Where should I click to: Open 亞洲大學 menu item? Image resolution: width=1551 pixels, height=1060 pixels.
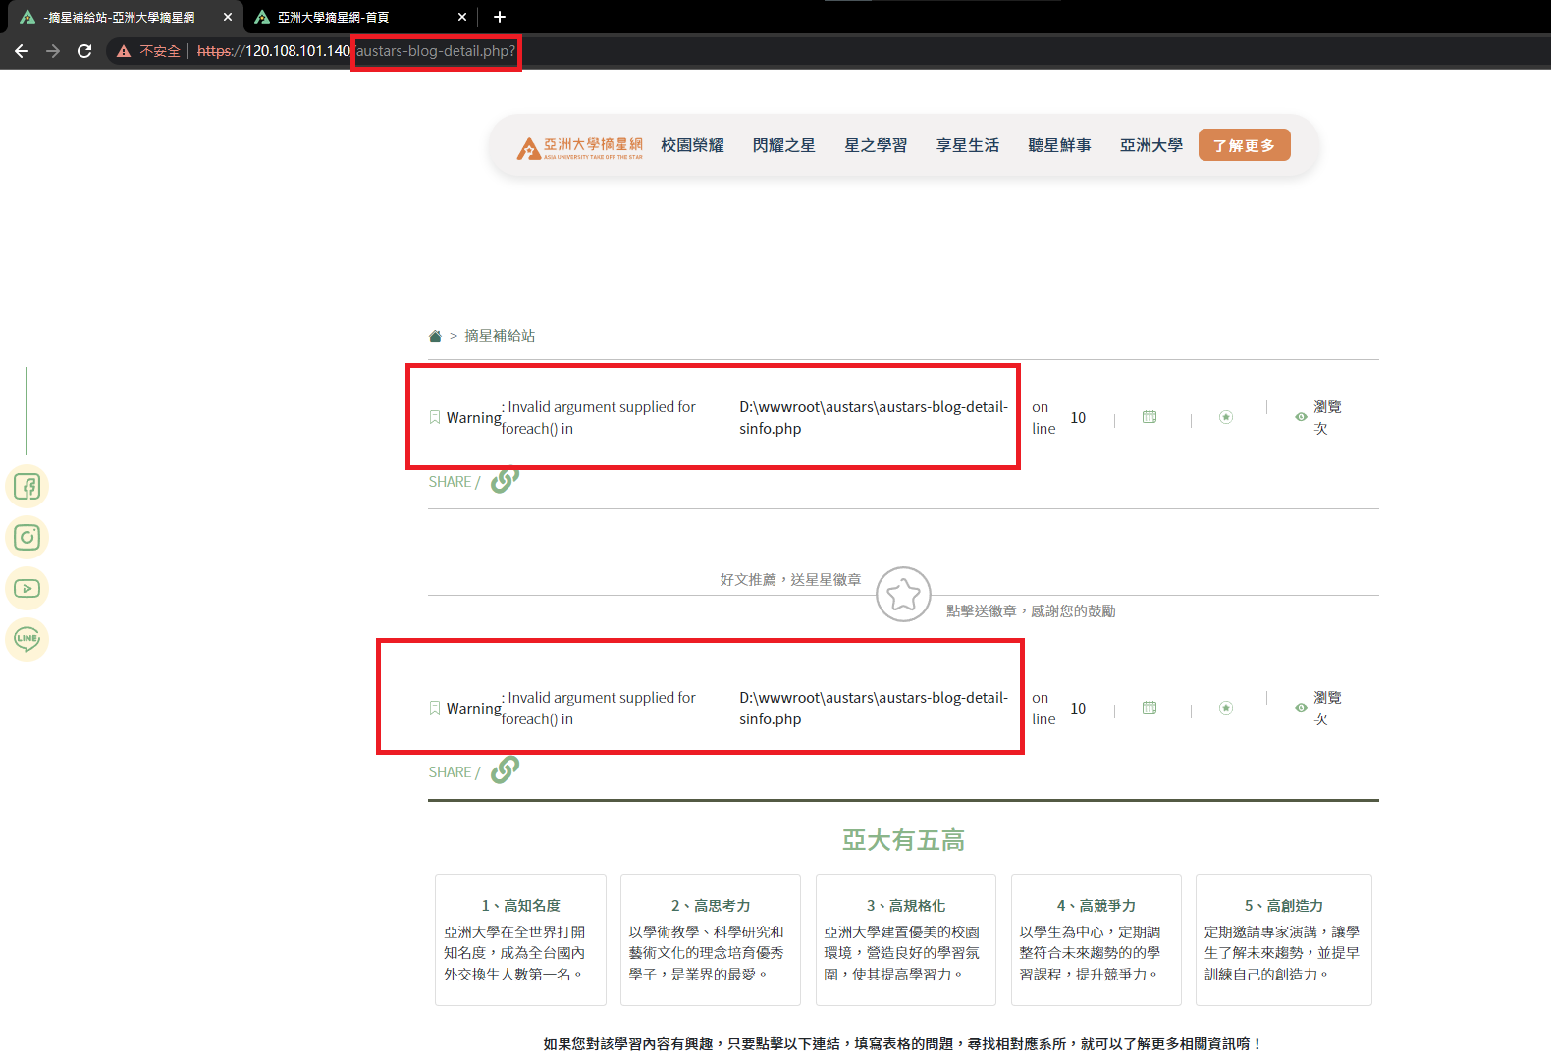point(1151,145)
